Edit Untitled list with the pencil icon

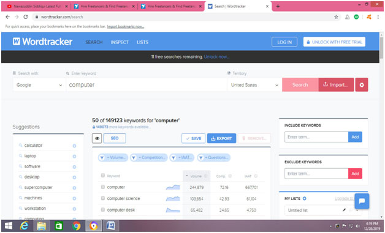(345, 210)
